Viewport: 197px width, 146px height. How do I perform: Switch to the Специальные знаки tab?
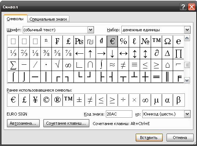click(48, 19)
